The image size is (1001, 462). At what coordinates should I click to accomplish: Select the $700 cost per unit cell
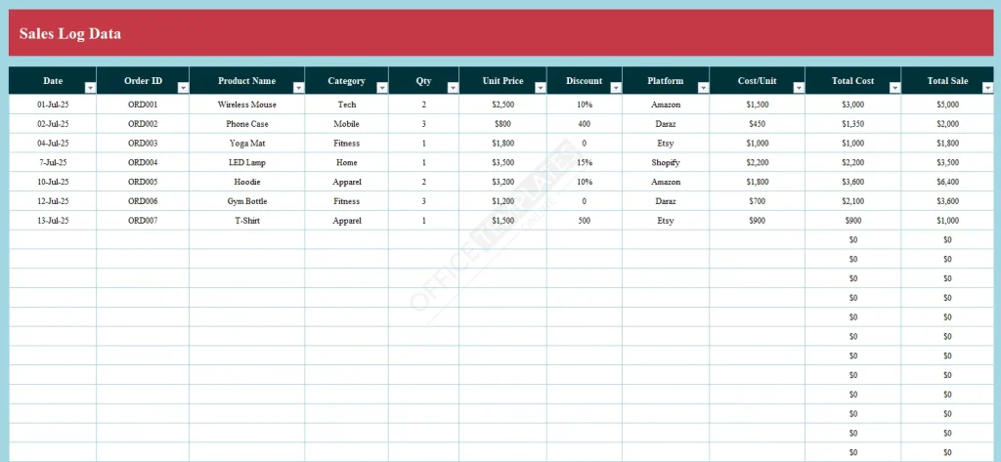[x=758, y=201]
